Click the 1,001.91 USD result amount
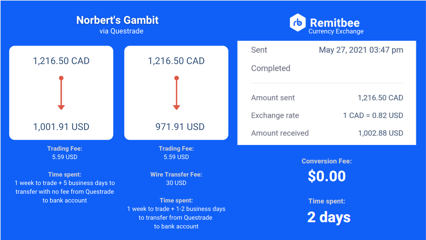The height and width of the screenshot is (240, 426). click(x=61, y=127)
